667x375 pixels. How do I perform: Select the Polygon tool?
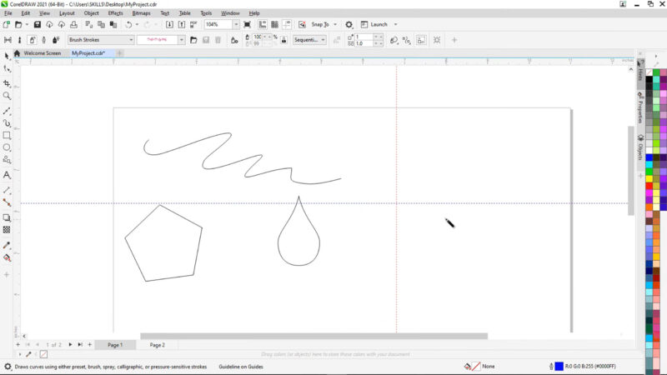coord(7,160)
